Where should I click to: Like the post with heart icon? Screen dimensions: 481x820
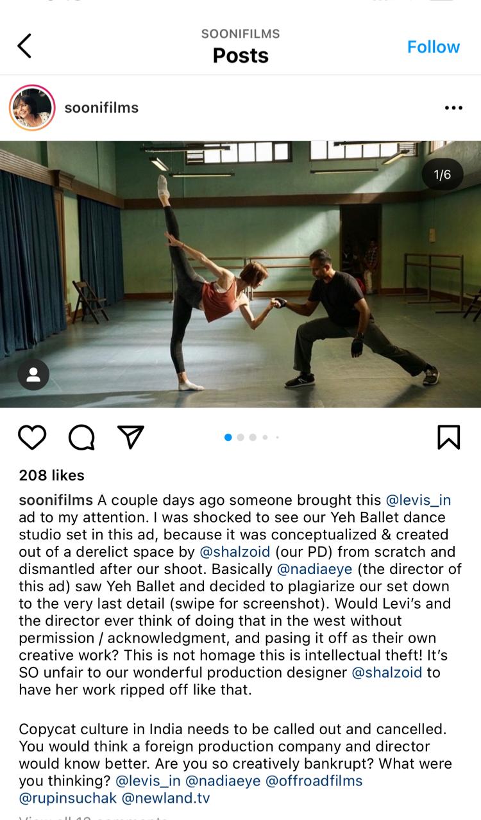pos(32,438)
